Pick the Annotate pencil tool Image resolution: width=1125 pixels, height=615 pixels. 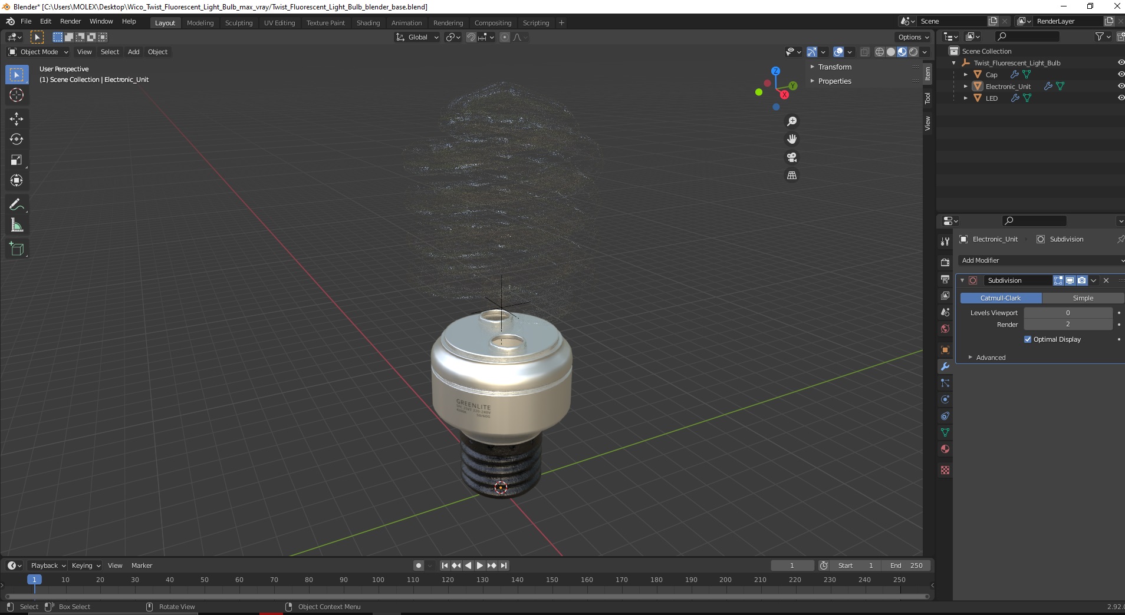(17, 204)
